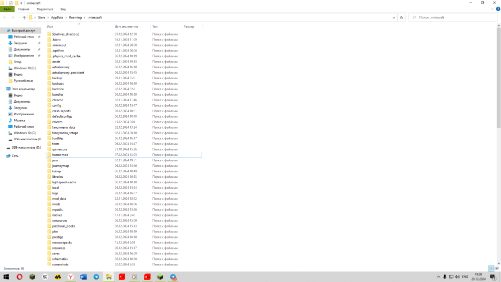Screen dimensions: 501x282
Task: Open the Поделиться ribbon tab
Action: pos(45,9)
